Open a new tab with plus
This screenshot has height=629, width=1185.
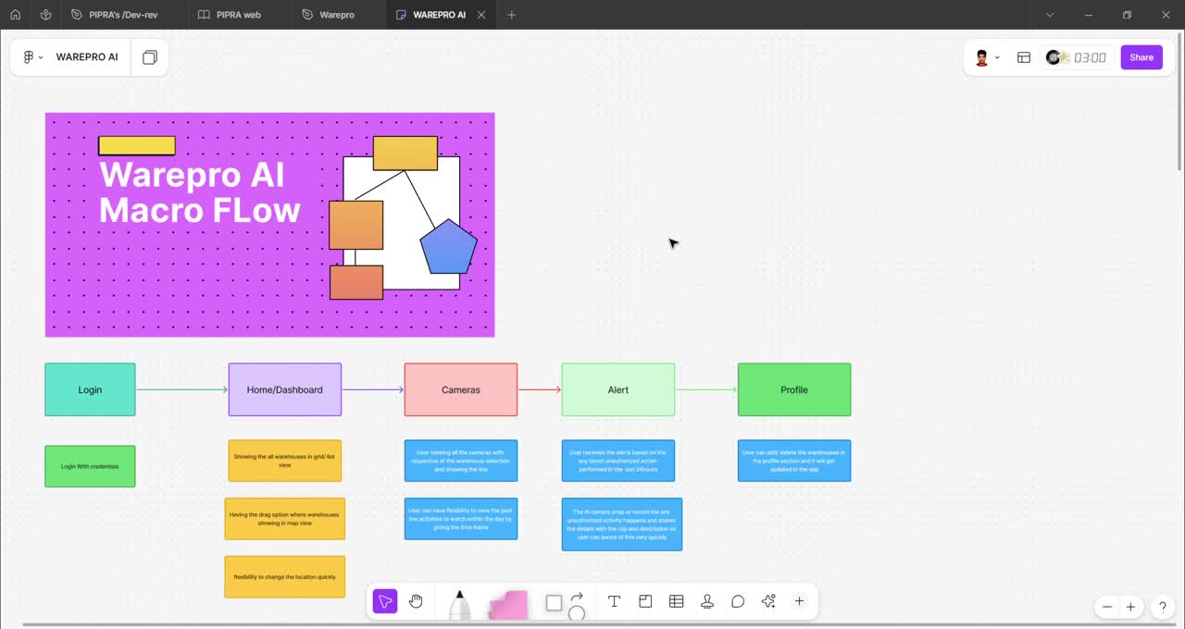(511, 15)
